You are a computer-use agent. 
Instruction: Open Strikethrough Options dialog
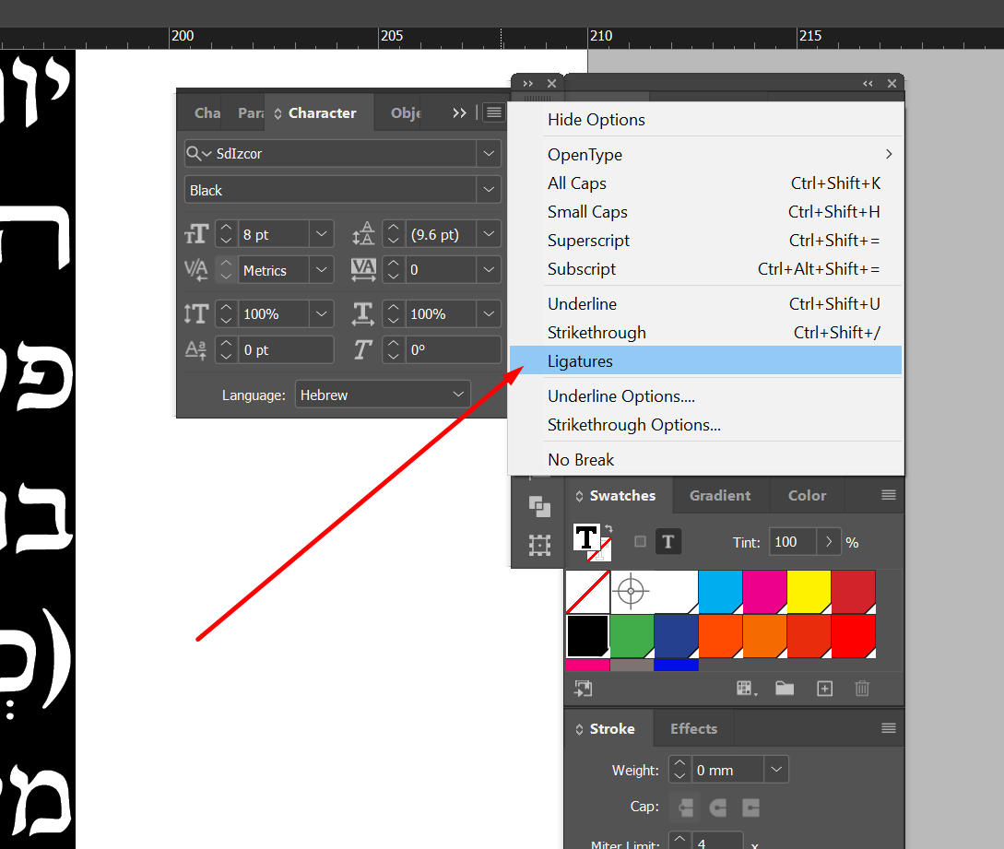[705, 424]
